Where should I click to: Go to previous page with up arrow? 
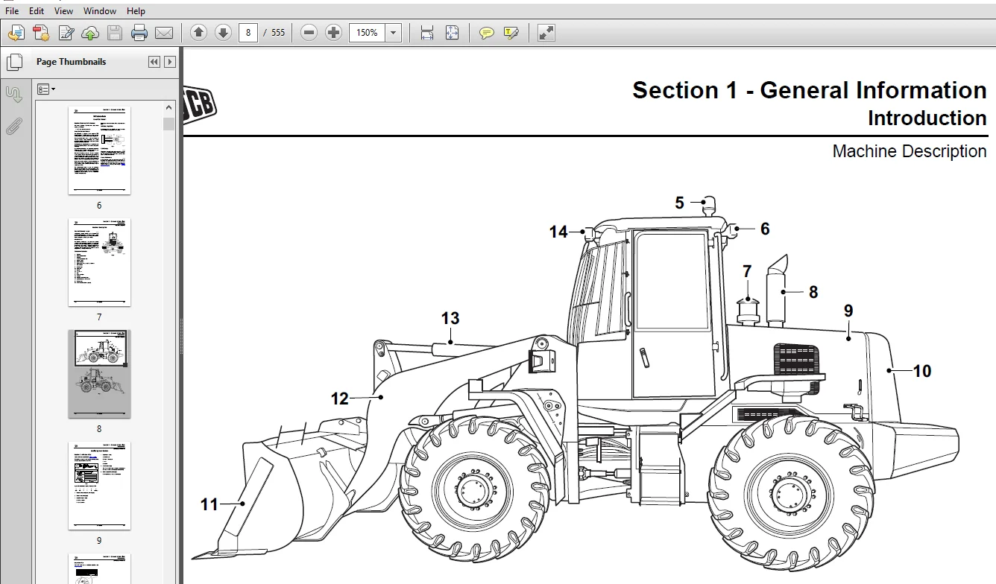tap(198, 33)
